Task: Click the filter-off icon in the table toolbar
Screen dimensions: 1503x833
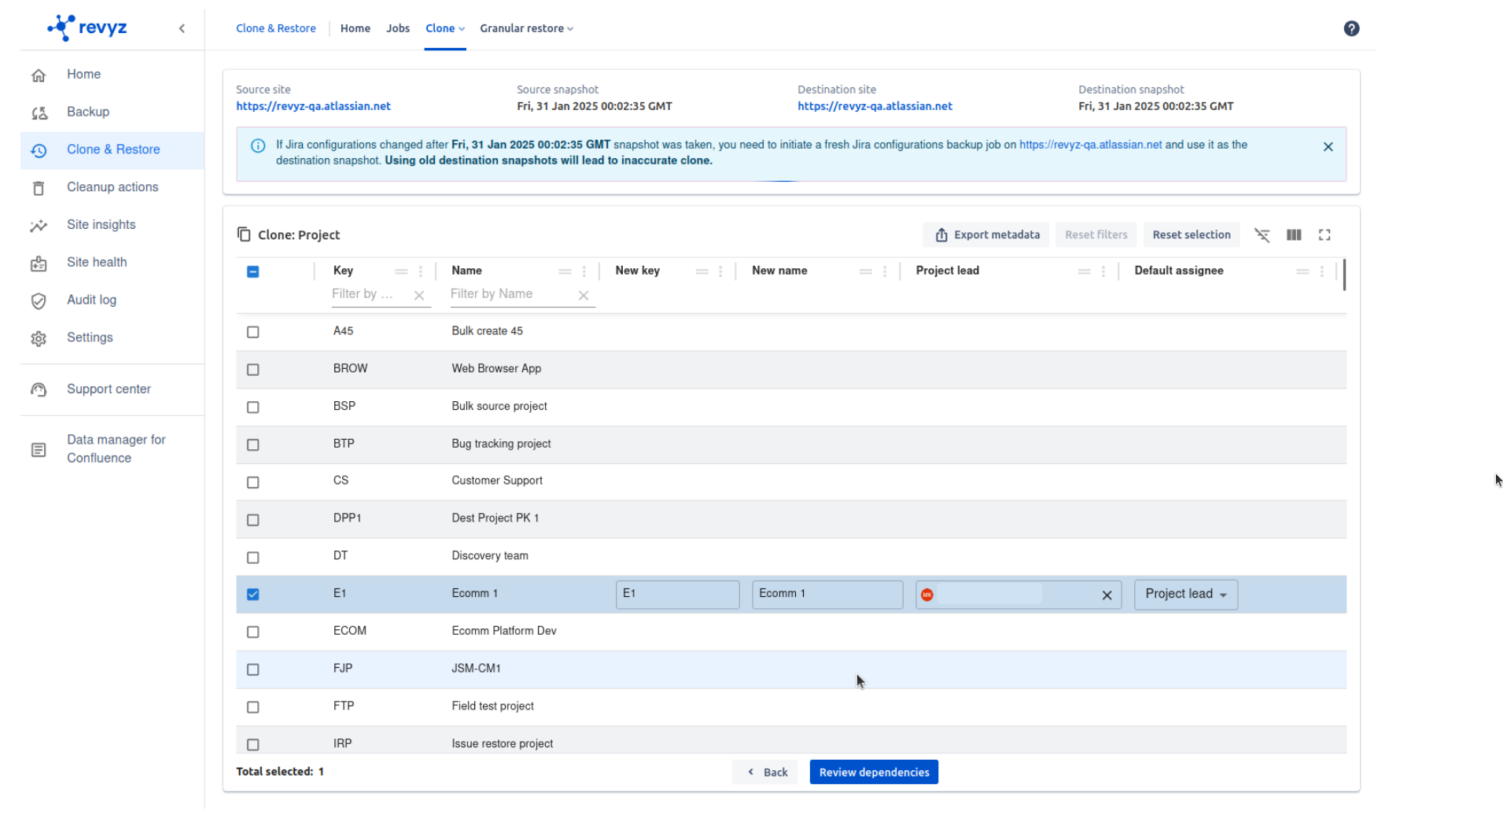Action: (x=1262, y=235)
